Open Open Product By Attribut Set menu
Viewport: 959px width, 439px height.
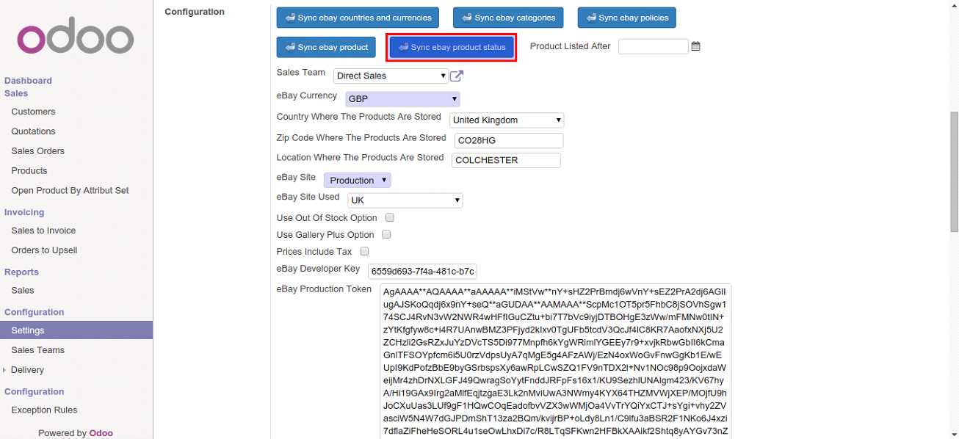click(70, 191)
